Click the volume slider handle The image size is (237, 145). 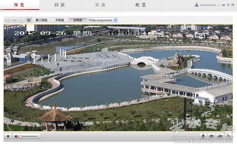(21, 136)
